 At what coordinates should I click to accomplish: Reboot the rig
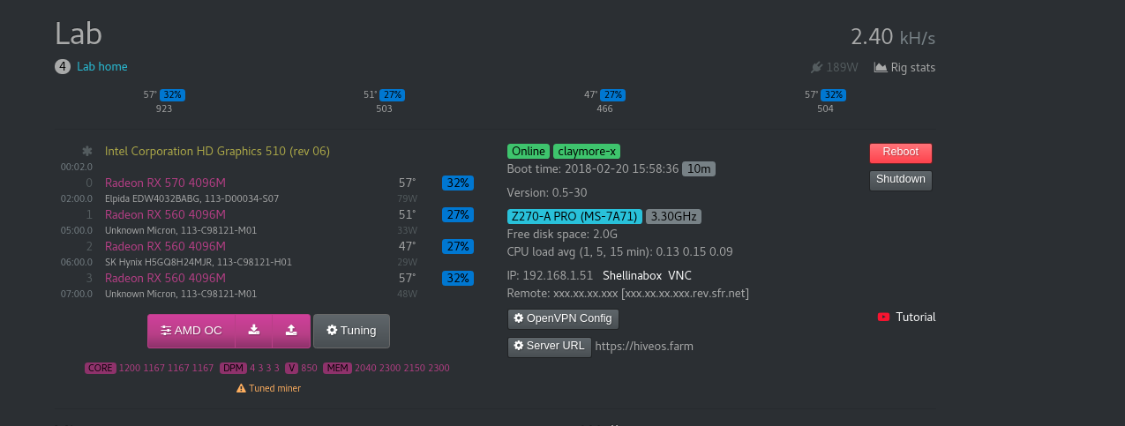point(900,153)
